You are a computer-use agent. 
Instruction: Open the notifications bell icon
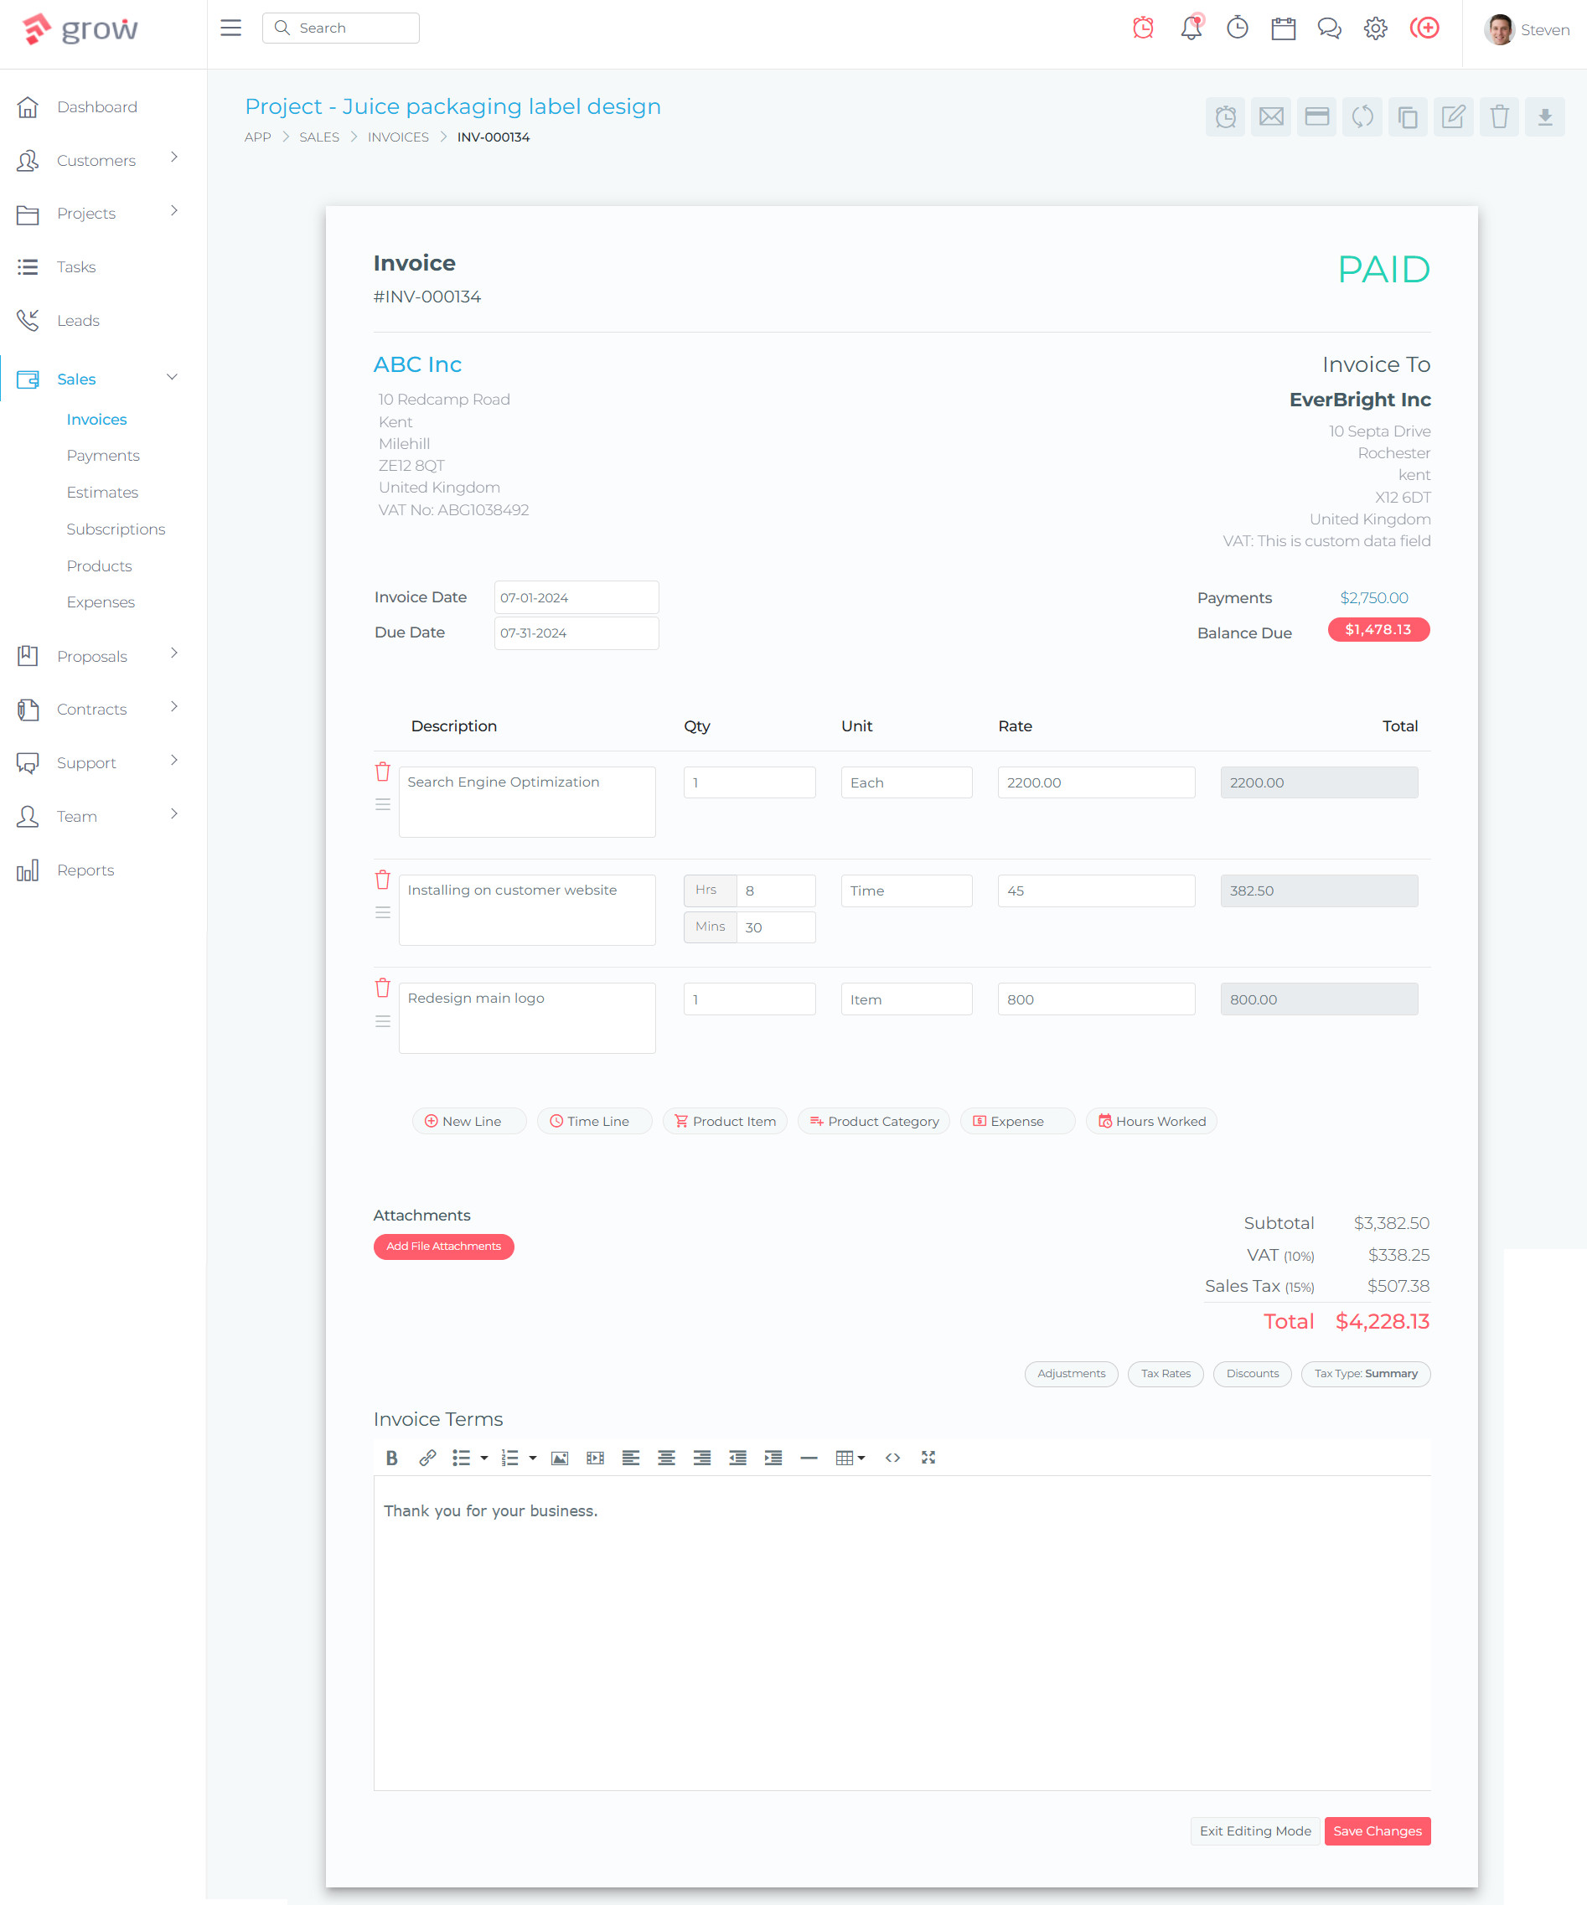click(1191, 28)
